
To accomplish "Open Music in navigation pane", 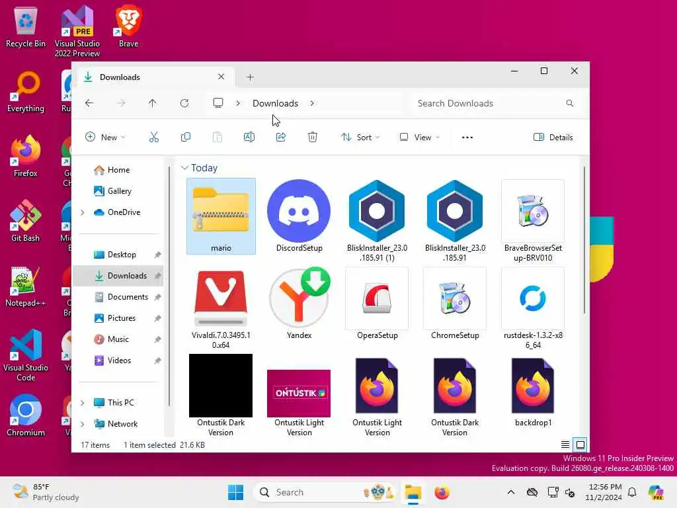I will [118, 339].
